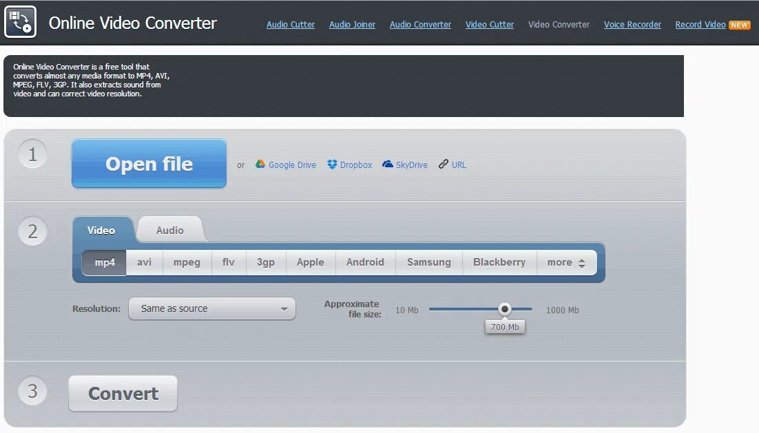Click the Google Drive icon
Image resolution: width=759 pixels, height=433 pixels.
point(260,164)
